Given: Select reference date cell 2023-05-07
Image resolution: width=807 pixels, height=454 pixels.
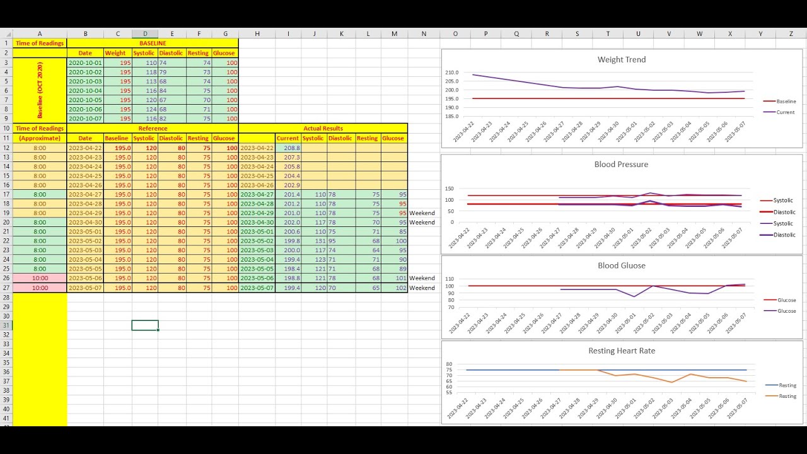Looking at the screenshot, I should [85, 288].
